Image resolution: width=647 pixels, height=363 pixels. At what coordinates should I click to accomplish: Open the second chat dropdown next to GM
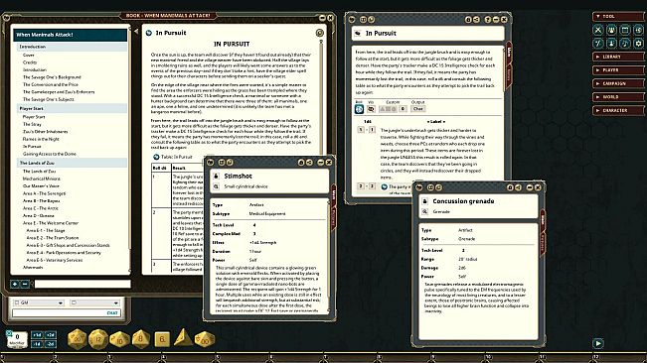click(x=94, y=302)
